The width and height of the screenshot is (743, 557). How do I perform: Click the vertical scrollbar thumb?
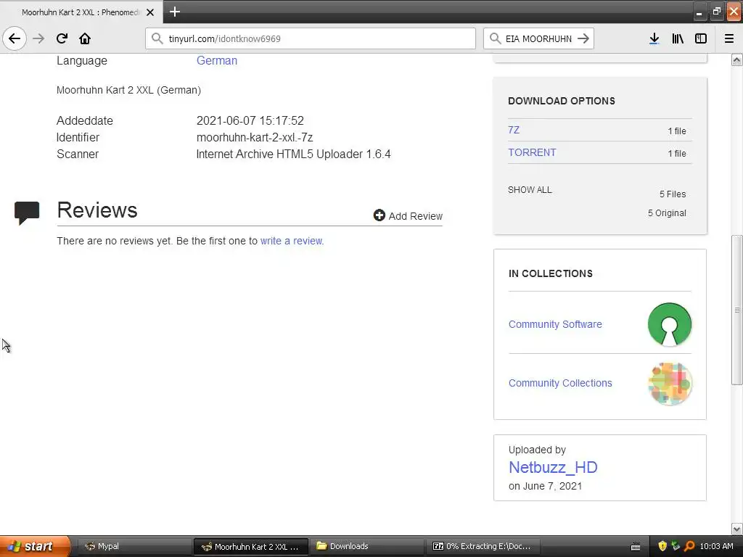[736, 310]
